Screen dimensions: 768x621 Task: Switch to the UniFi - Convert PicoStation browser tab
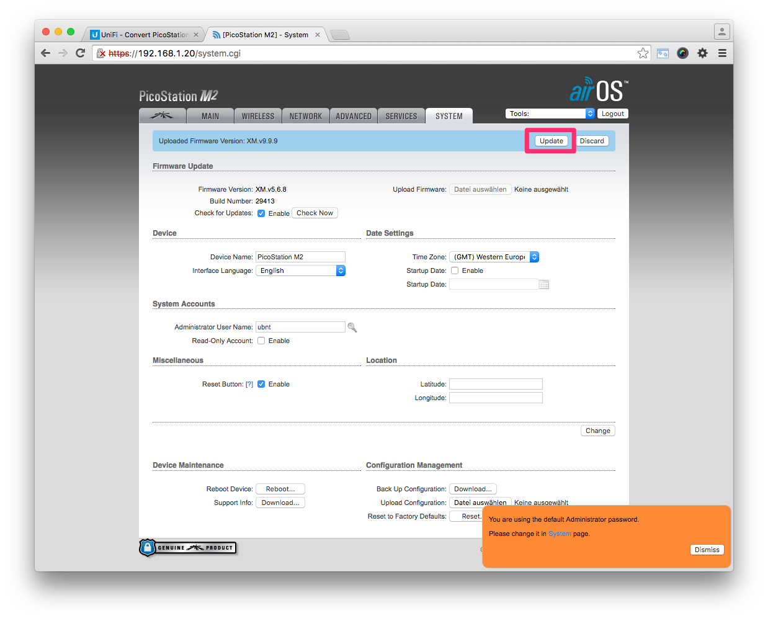point(144,35)
